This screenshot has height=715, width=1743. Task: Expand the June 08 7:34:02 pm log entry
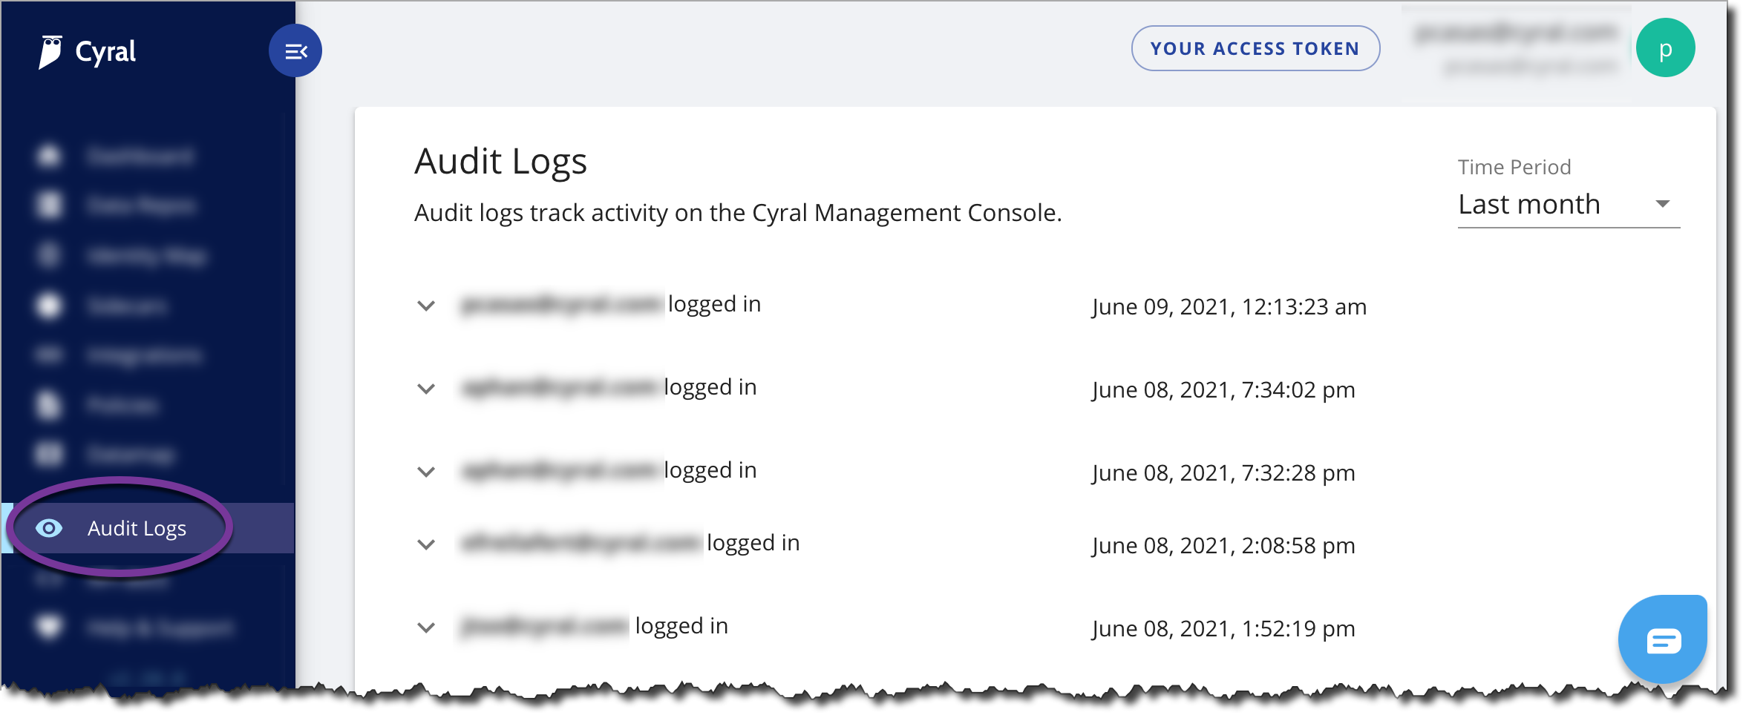(426, 389)
